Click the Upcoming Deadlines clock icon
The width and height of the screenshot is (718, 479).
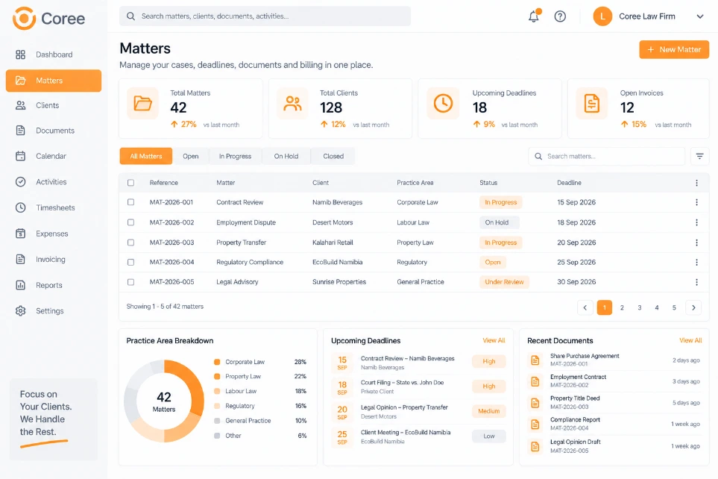tap(443, 103)
